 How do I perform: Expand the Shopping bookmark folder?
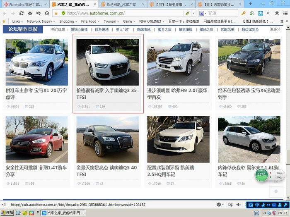tap(68, 21)
